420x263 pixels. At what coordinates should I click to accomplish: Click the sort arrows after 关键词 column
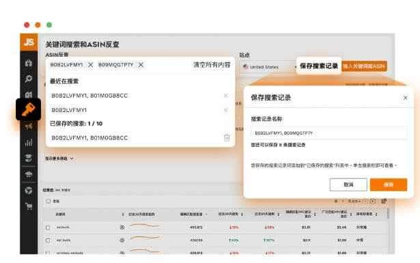pyautogui.click(x=123, y=214)
